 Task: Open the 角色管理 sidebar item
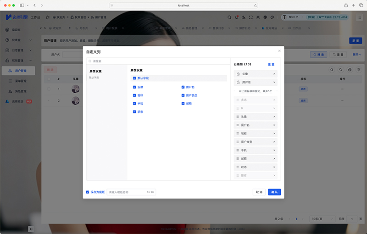coord(18,91)
